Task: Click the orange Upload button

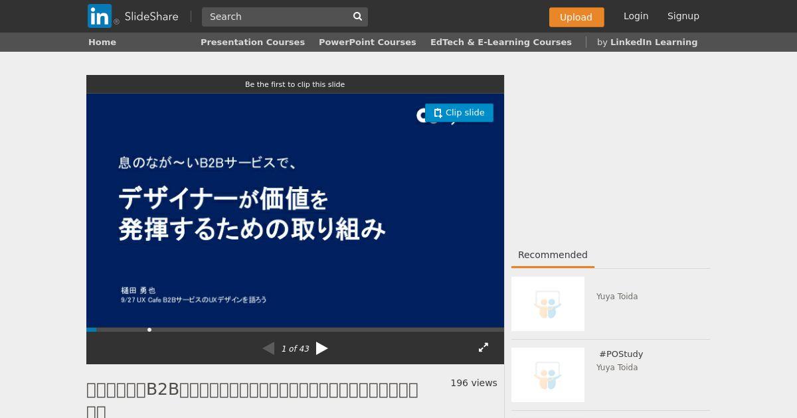Action: click(576, 17)
